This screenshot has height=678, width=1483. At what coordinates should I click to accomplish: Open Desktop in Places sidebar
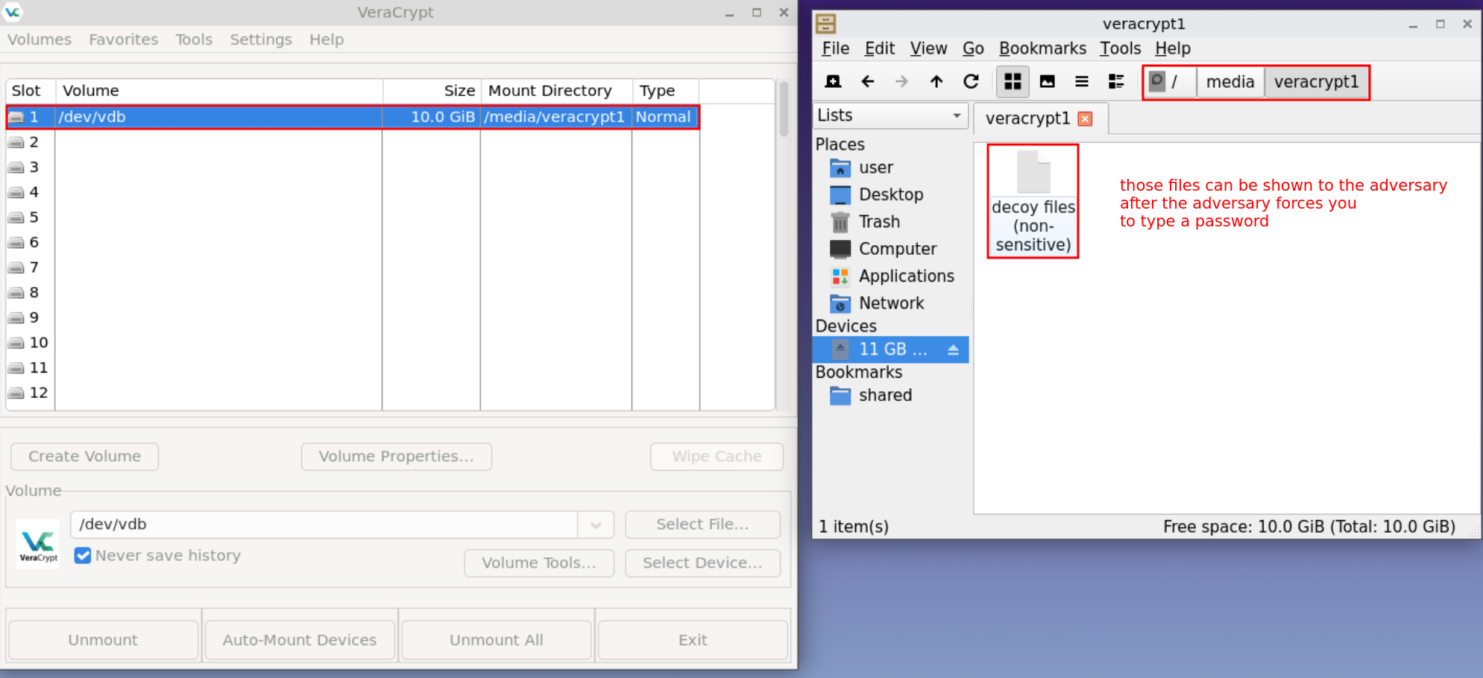click(x=890, y=194)
